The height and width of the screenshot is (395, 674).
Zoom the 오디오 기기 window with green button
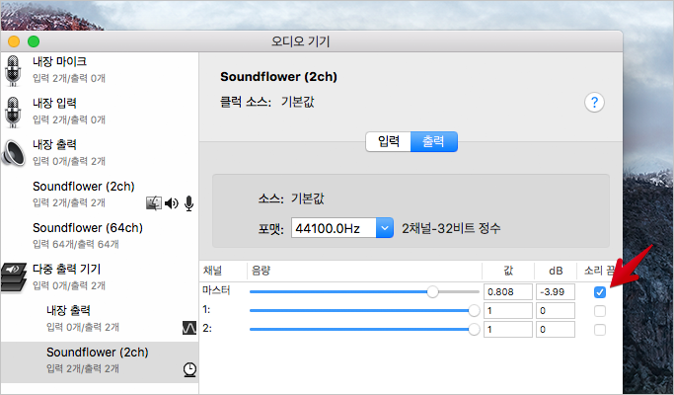coord(34,41)
